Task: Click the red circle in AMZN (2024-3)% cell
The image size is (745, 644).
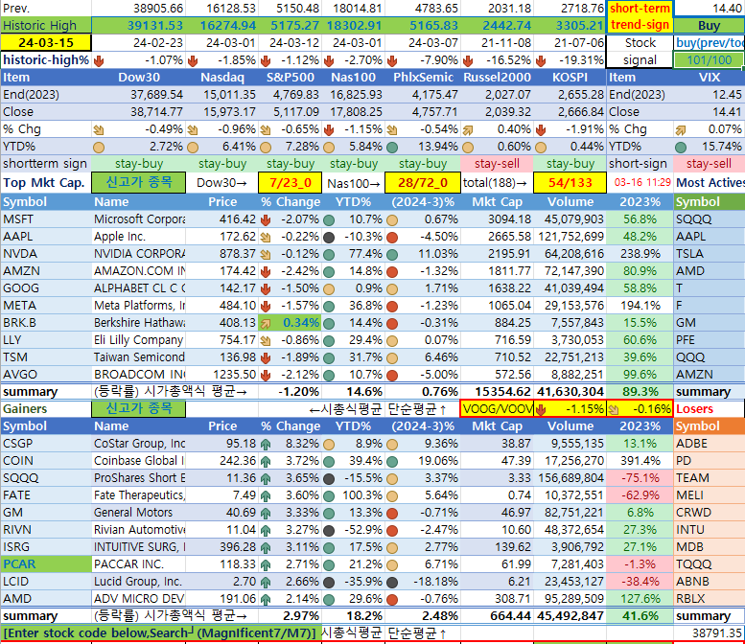Action: point(392,271)
